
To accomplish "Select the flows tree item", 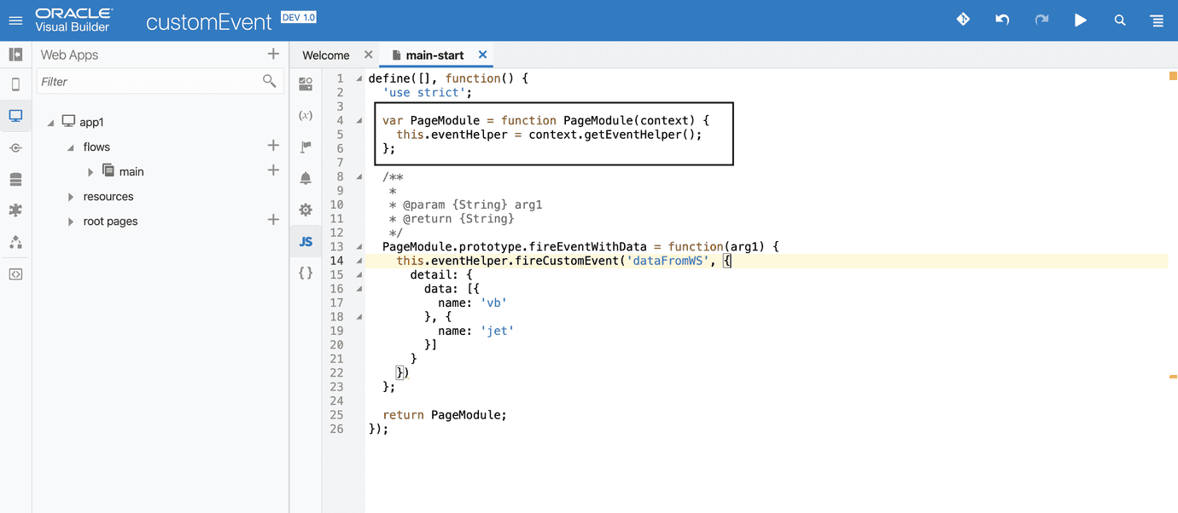I will (x=96, y=147).
